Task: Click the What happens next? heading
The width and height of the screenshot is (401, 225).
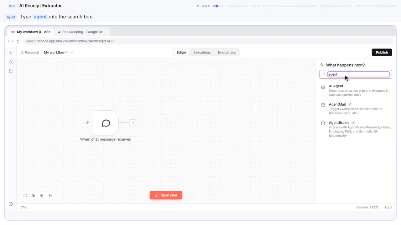Action: (x=345, y=65)
